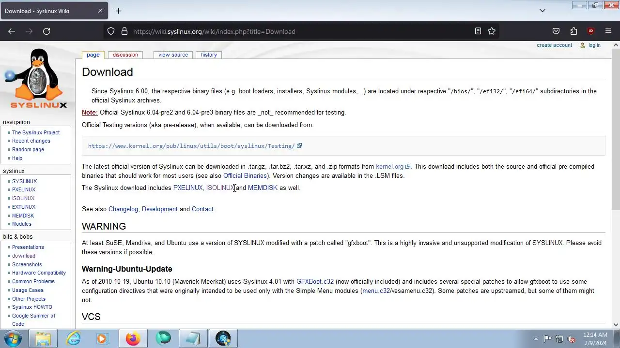Click the muted volume tray icon
Screen dimensions: 620x348
(571, 339)
